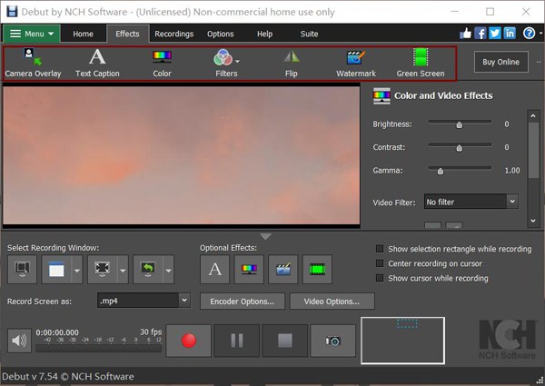Enable Show cursor while recording
Image resolution: width=545 pixels, height=386 pixels.
point(380,278)
